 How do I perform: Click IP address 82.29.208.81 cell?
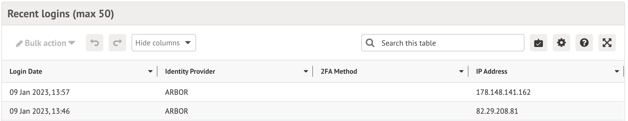tap(497, 111)
